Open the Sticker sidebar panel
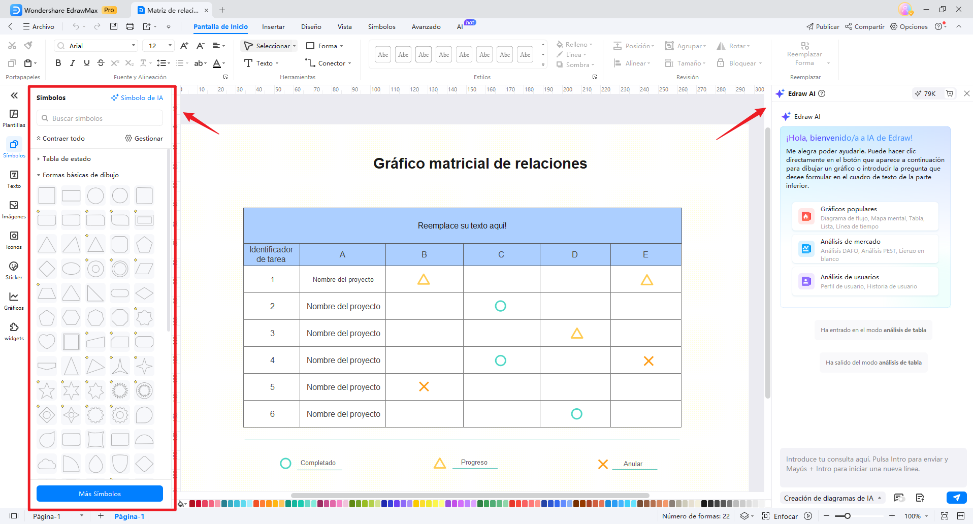Image resolution: width=973 pixels, height=524 pixels. pos(14,271)
